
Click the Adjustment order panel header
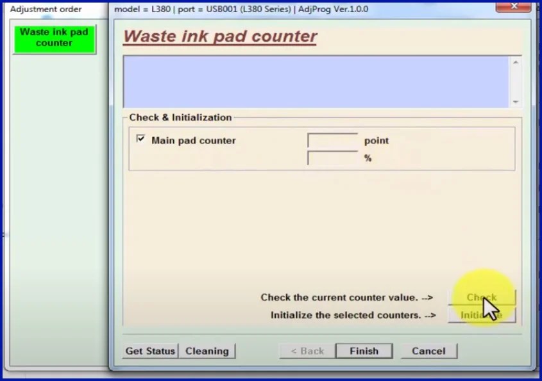pos(46,9)
